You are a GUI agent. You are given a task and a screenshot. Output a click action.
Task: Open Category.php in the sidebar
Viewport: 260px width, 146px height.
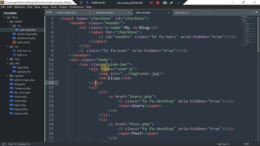tap(22, 88)
